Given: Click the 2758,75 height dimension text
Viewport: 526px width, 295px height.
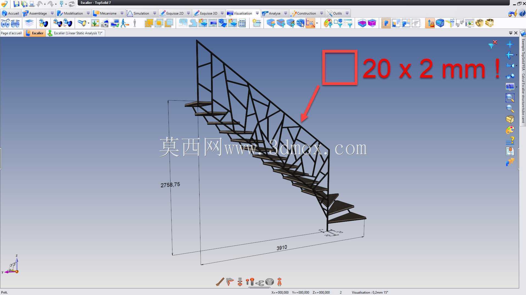Looking at the screenshot, I should tap(170, 185).
